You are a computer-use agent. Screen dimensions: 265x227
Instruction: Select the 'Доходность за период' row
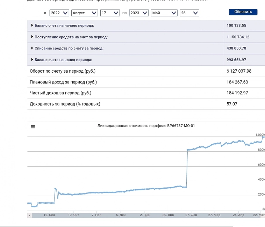(65, 104)
